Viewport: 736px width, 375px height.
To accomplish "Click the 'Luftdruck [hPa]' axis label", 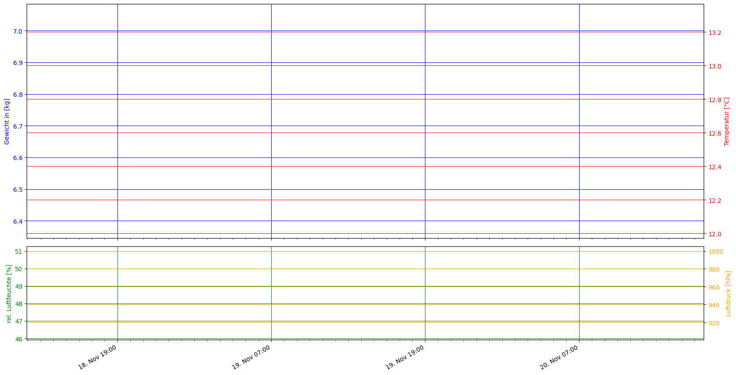I will point(728,293).
